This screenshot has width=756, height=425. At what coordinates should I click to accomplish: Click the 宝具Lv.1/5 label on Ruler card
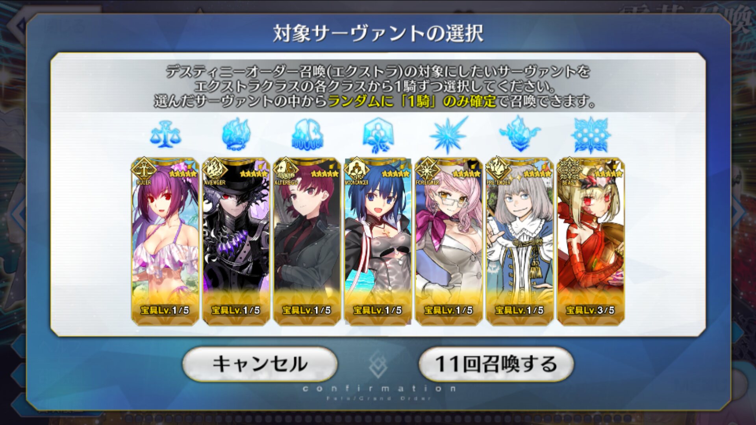[x=165, y=310]
